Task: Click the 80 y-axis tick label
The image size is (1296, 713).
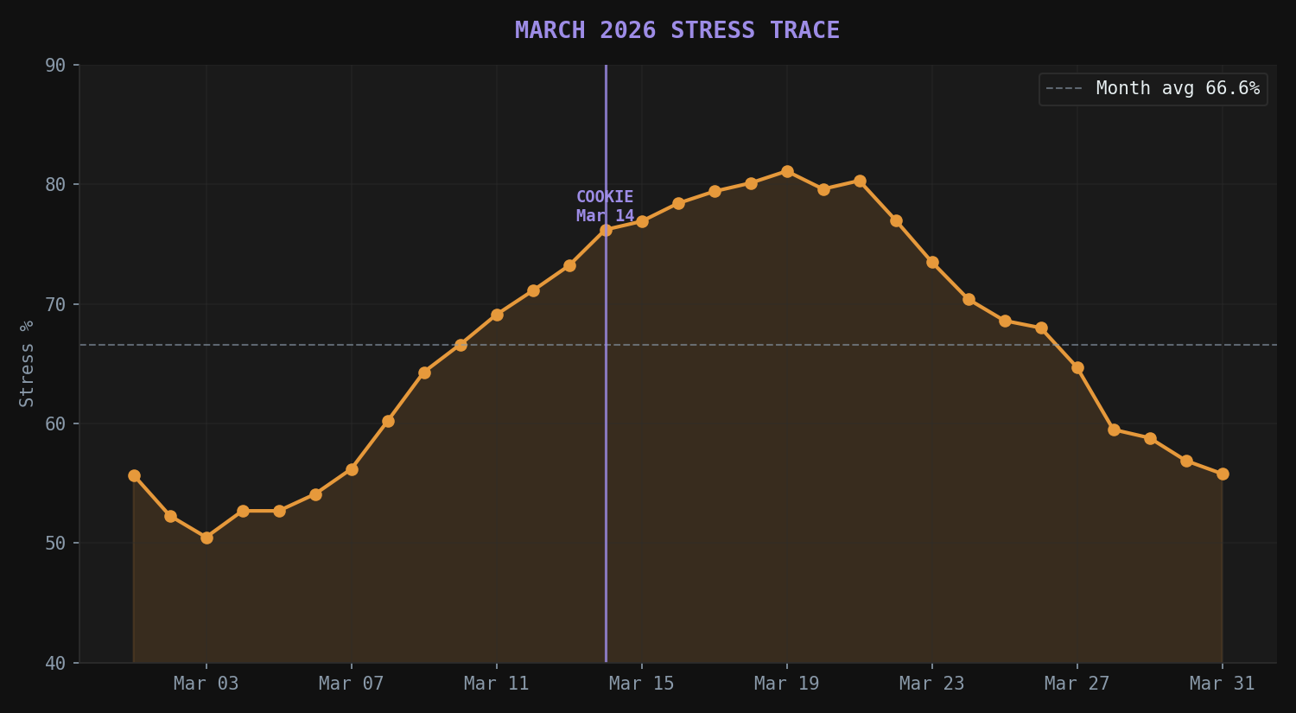Action: coord(55,185)
